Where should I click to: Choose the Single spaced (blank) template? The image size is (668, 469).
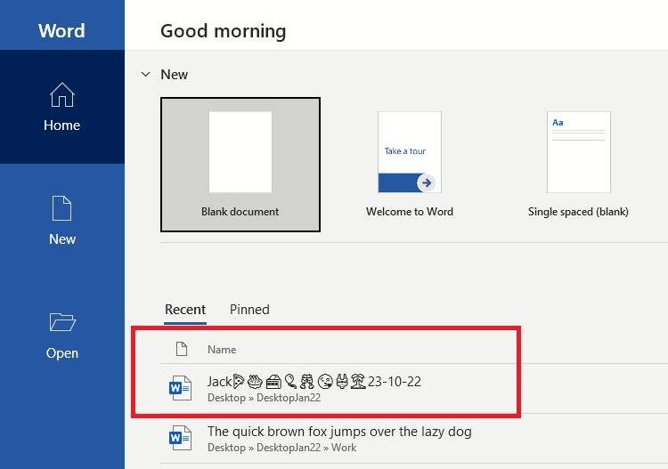[x=578, y=165]
